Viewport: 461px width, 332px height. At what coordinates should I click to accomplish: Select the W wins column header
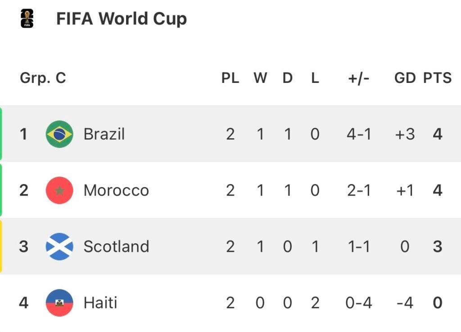260,78
